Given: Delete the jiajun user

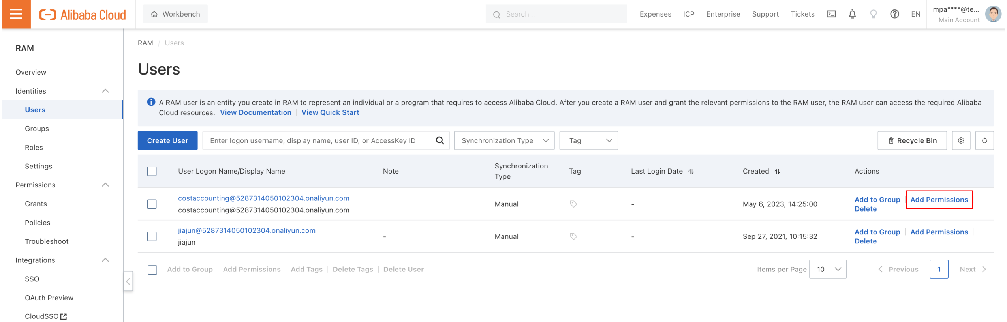Looking at the screenshot, I should tap(866, 241).
